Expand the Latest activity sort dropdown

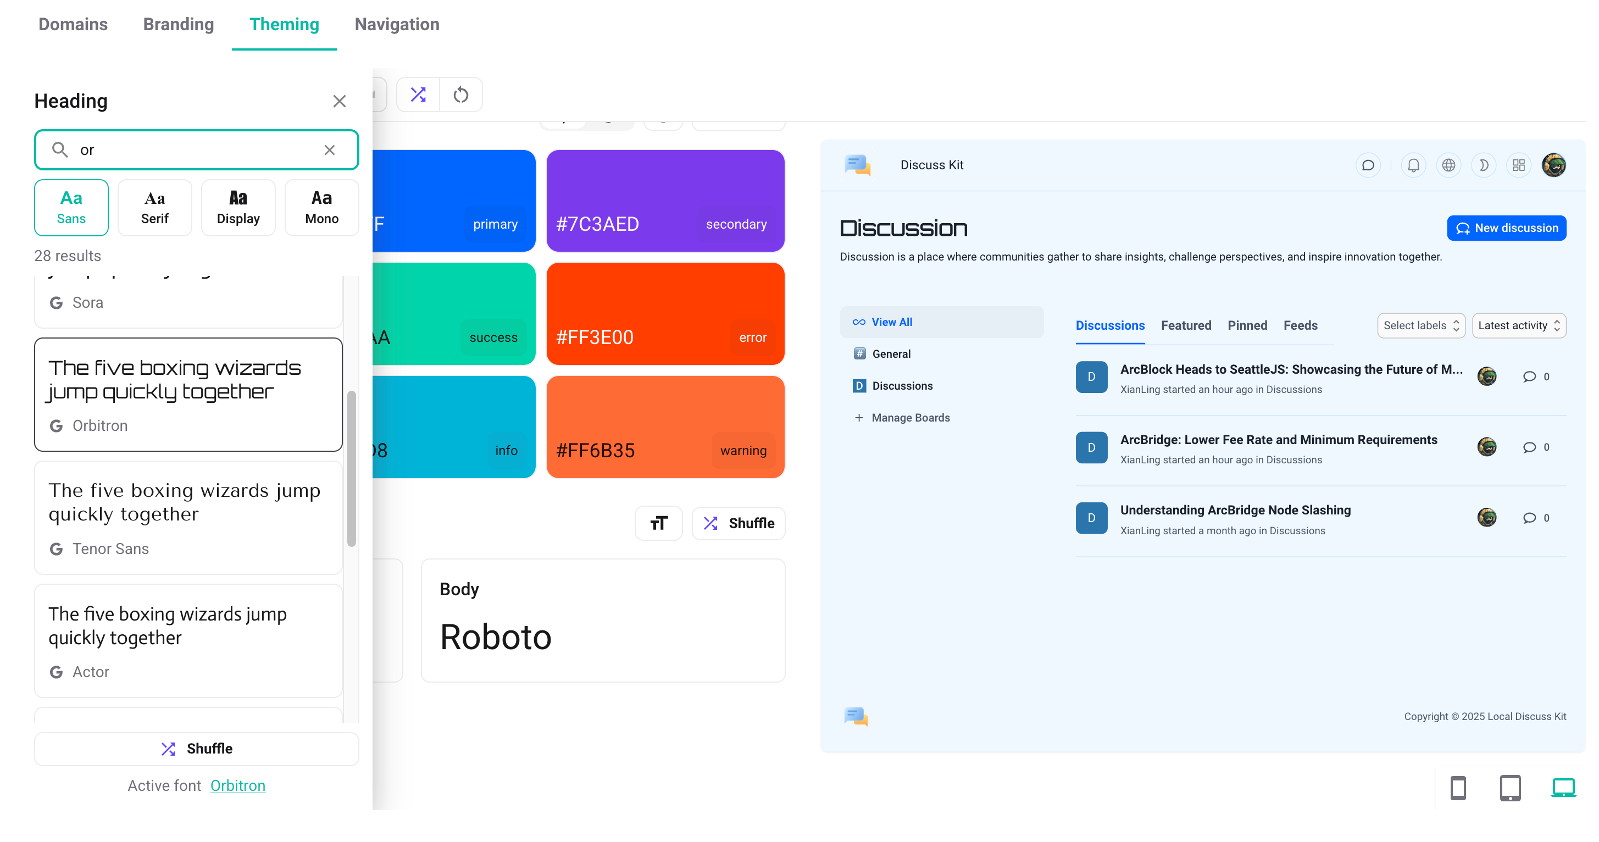click(1518, 325)
